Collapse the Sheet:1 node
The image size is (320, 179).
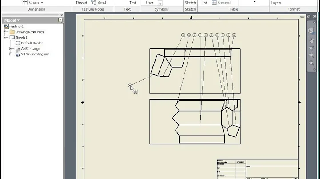(x=5, y=37)
